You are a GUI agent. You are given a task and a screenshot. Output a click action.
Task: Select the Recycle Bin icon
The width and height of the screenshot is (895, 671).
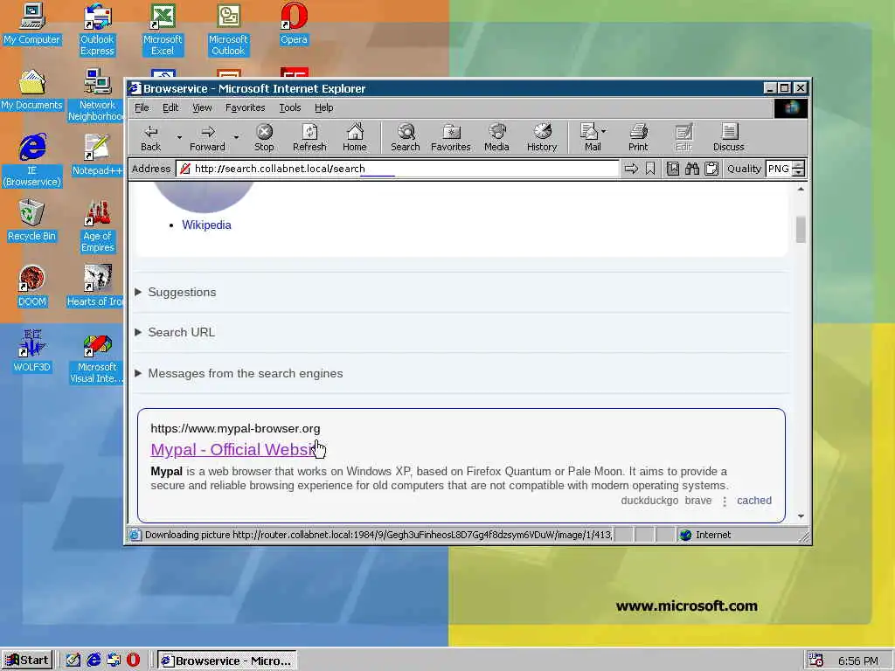point(32,221)
